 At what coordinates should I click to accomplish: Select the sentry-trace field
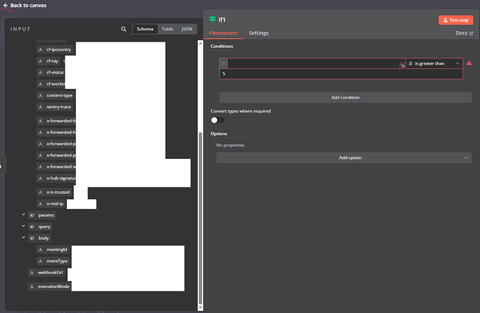click(54, 107)
